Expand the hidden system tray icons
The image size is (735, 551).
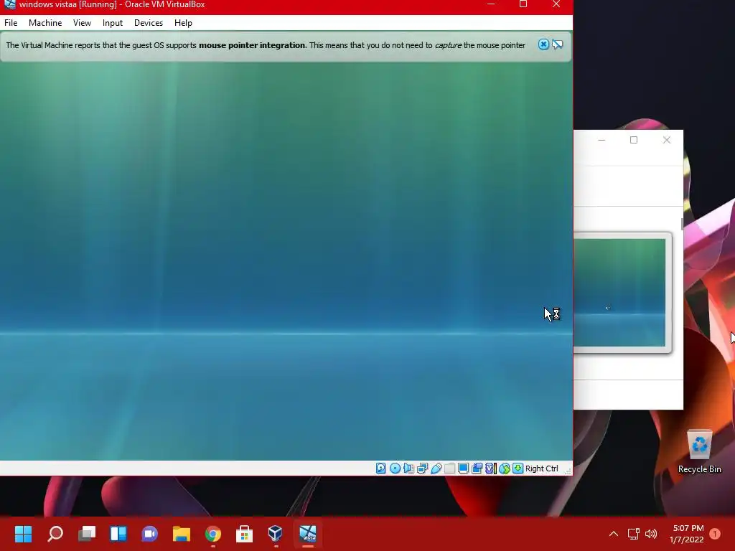pyautogui.click(x=614, y=534)
